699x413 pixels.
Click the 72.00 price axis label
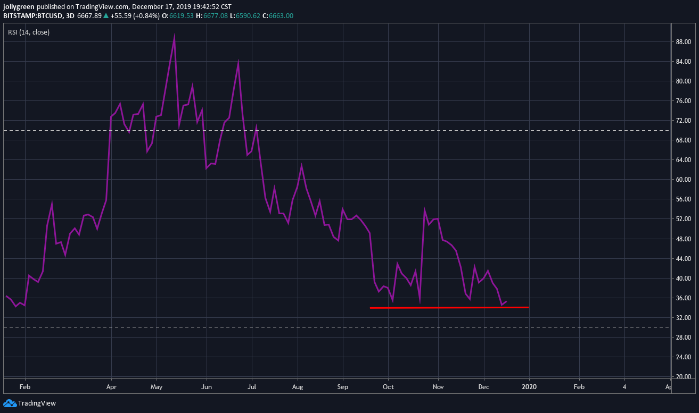click(x=685, y=121)
